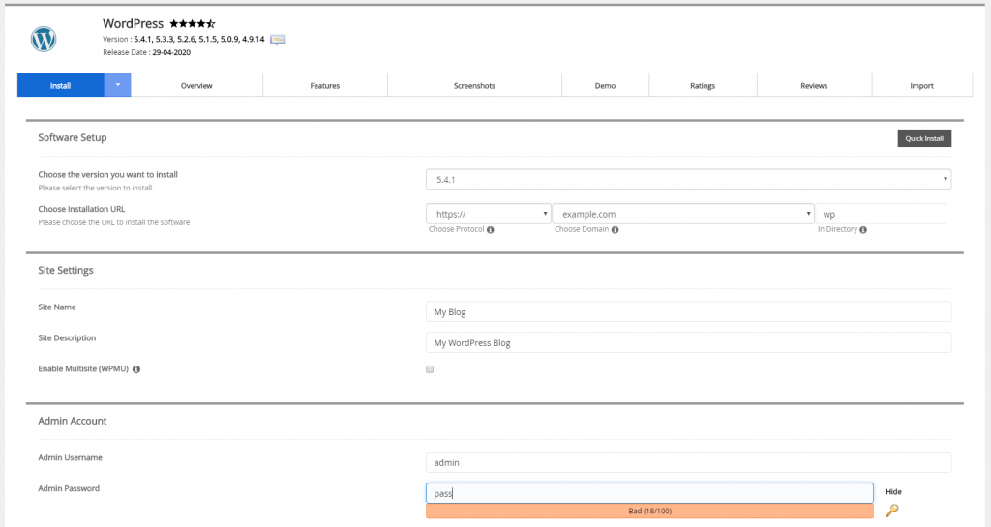Click the Admin Password field
991x527 pixels.
(x=649, y=493)
